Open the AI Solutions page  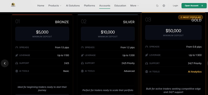pos(73,6)
